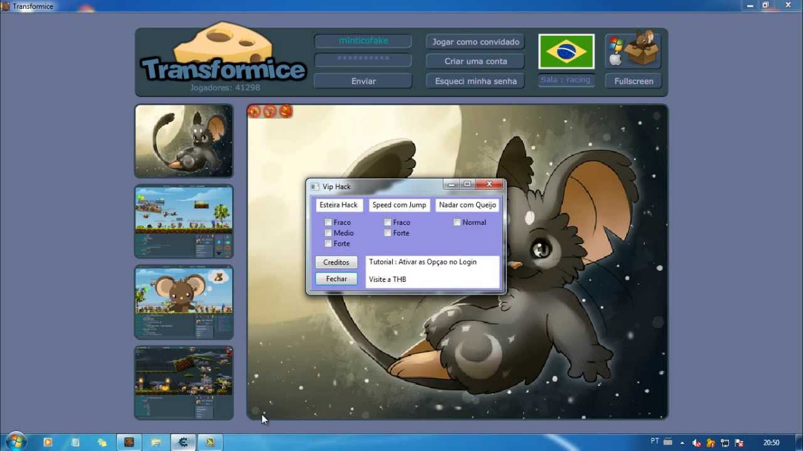Click the network tray icon

click(725, 443)
